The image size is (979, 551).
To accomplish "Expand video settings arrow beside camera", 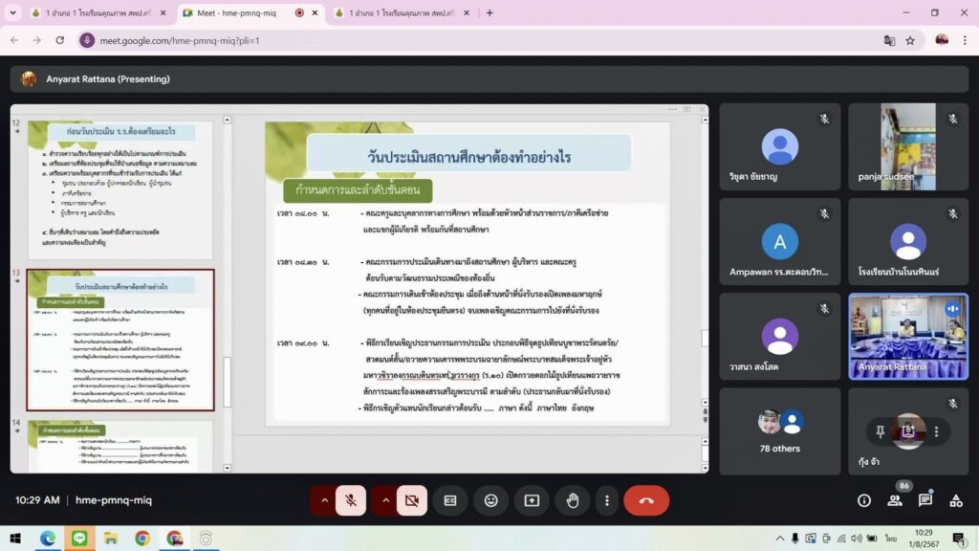I will tap(385, 500).
